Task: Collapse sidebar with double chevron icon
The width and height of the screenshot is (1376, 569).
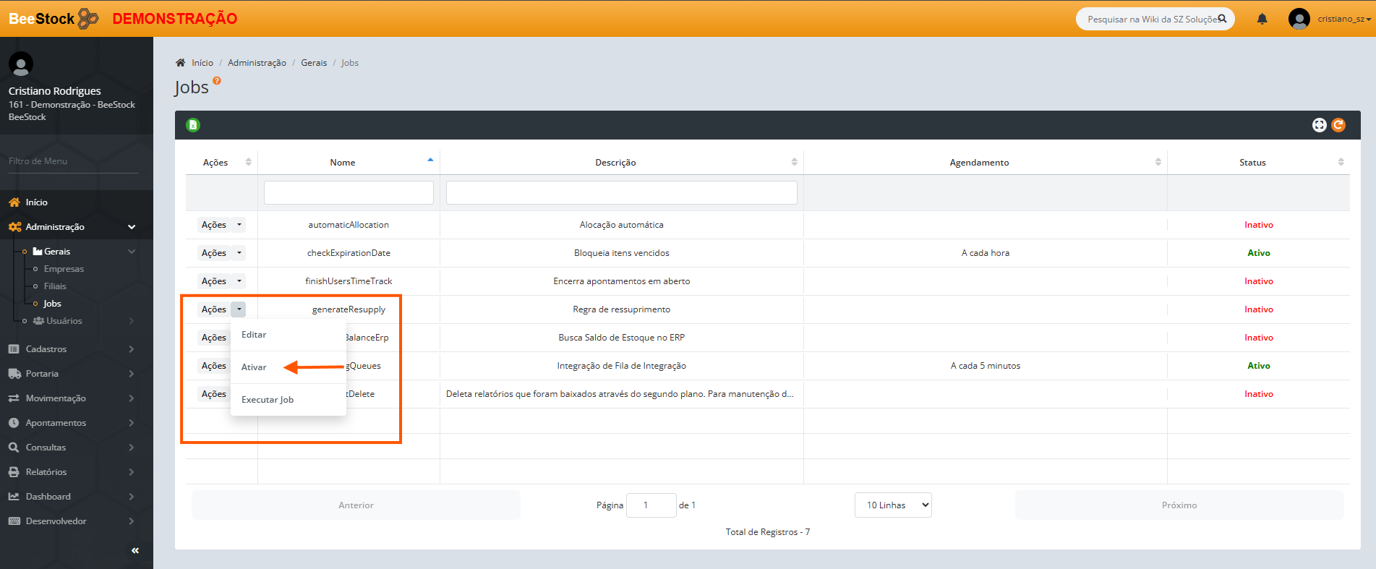Action: [x=135, y=551]
